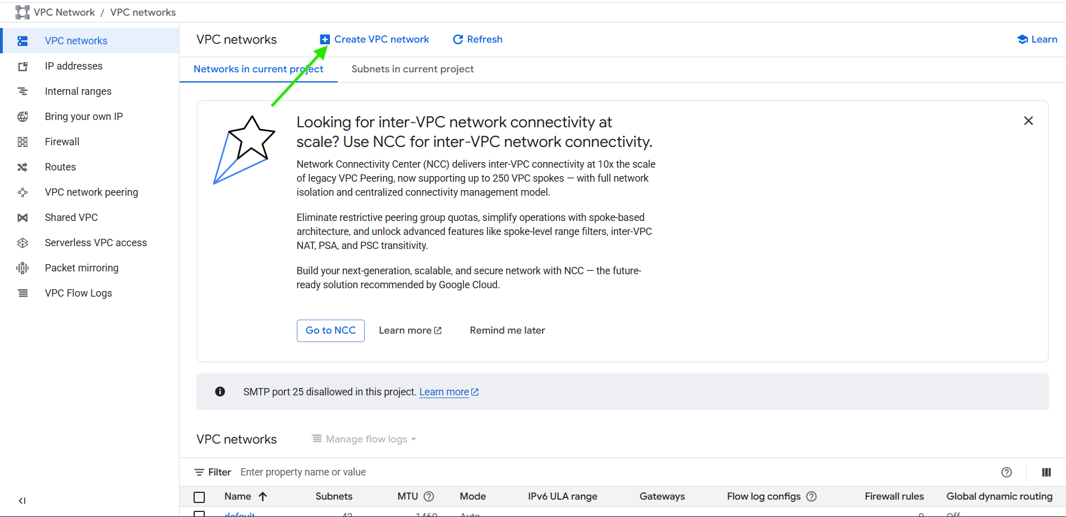Click the Flow log configs help icon
Image resolution: width=1066 pixels, height=517 pixels.
[811, 496]
